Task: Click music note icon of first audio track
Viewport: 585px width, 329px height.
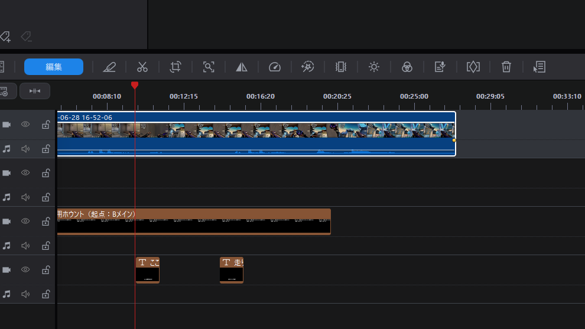Action: [x=6, y=149]
